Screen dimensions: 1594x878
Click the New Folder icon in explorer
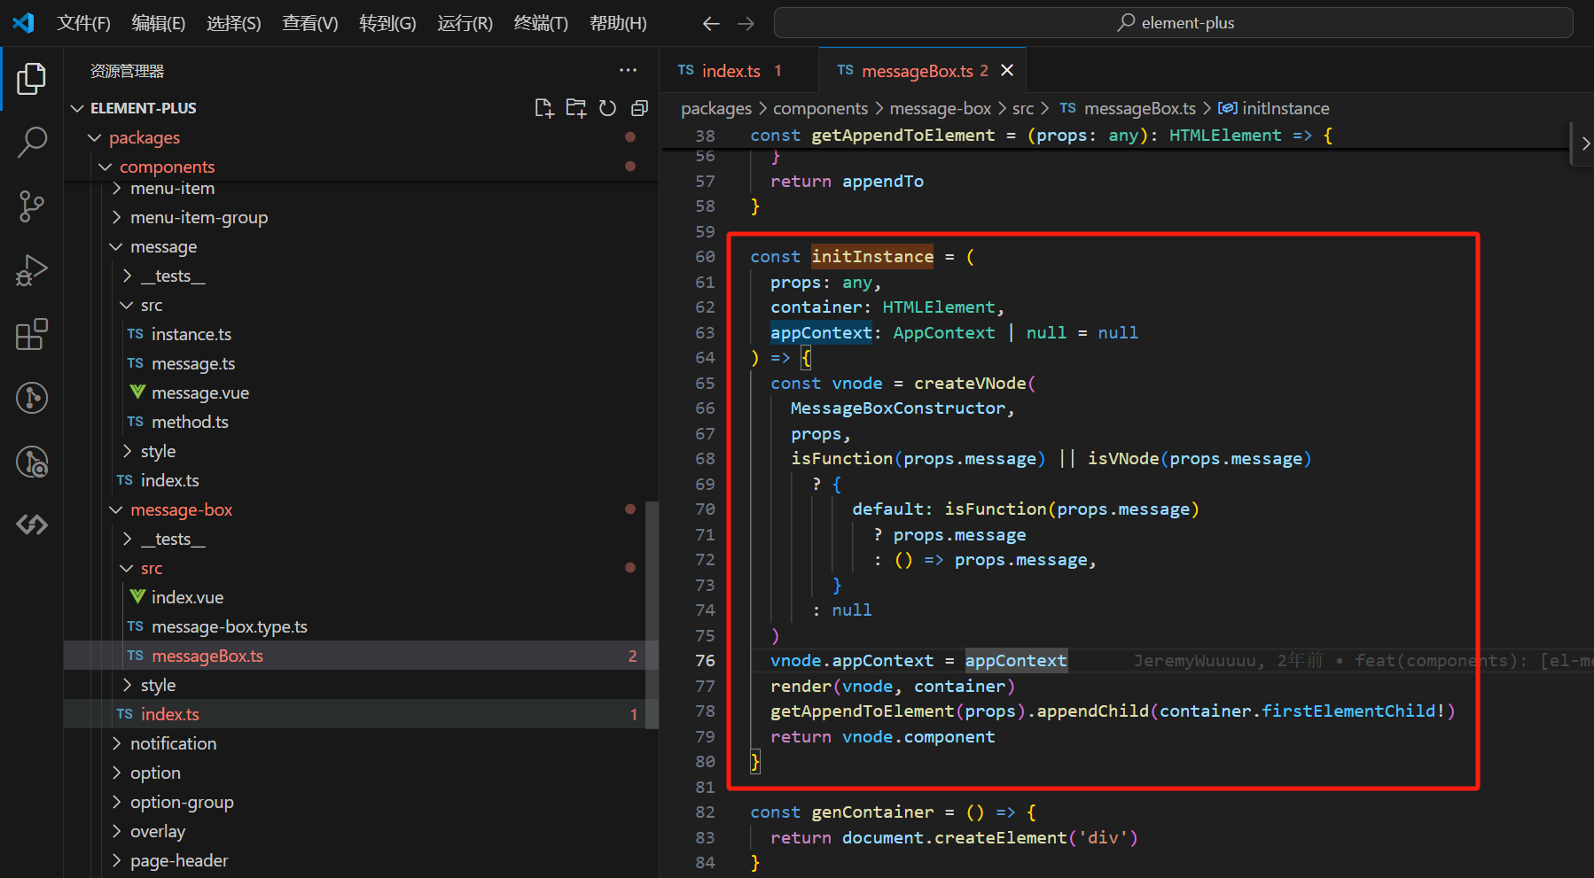click(x=575, y=108)
